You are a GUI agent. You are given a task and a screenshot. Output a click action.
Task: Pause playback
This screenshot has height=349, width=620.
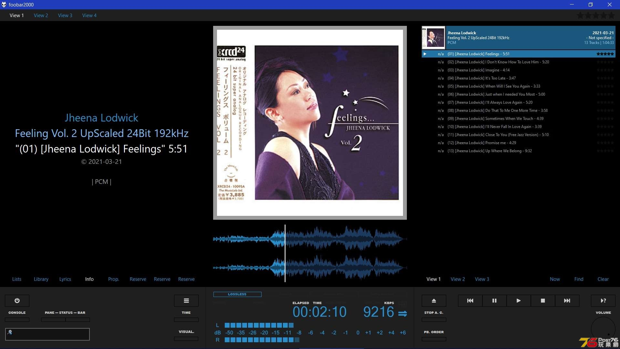pos(494,301)
